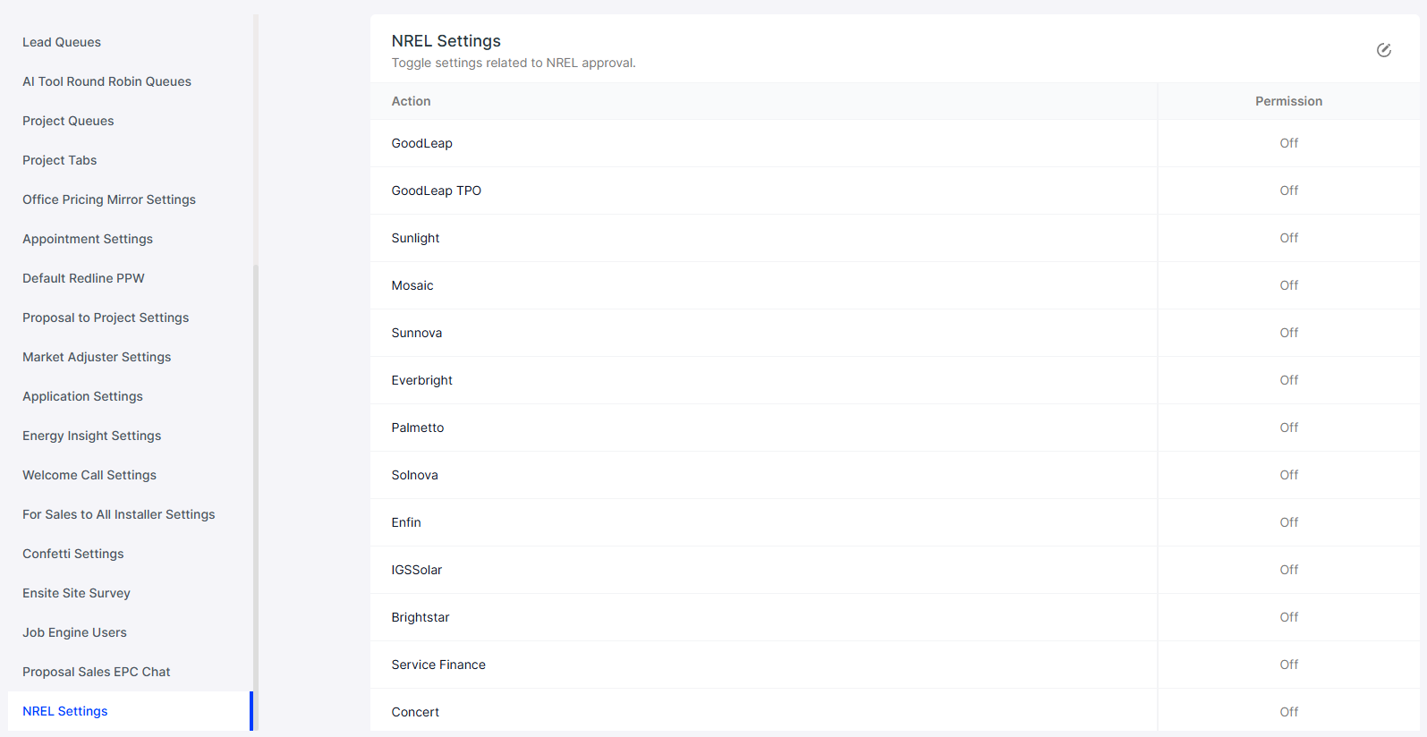This screenshot has height=737, width=1427.
Task: Click the Everbright row label
Action: [x=421, y=380]
